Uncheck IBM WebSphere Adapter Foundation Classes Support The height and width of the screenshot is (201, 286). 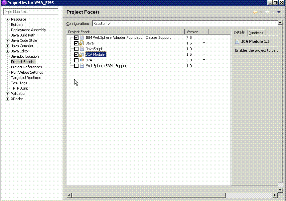(76, 38)
